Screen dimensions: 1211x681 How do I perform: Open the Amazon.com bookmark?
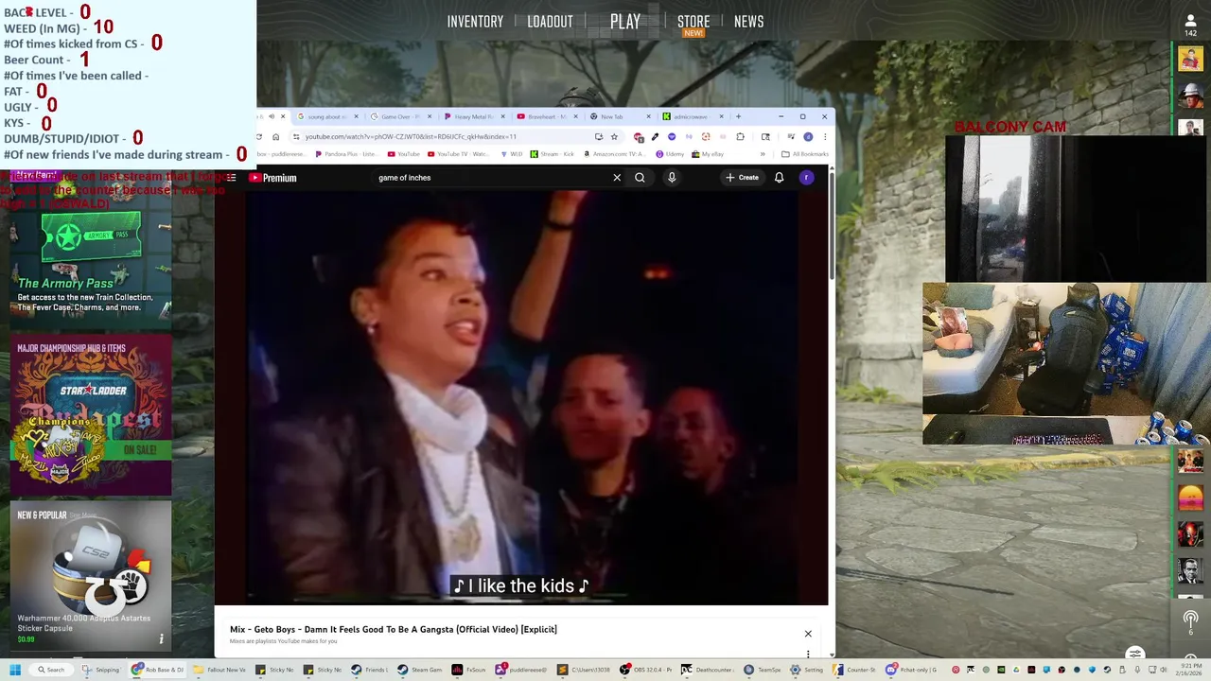613,154
